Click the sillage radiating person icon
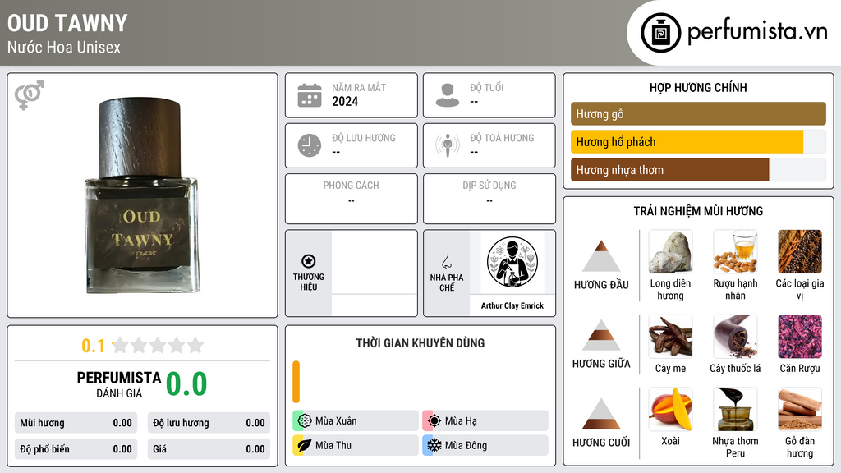Viewport: 841px width, 473px height. (x=448, y=145)
